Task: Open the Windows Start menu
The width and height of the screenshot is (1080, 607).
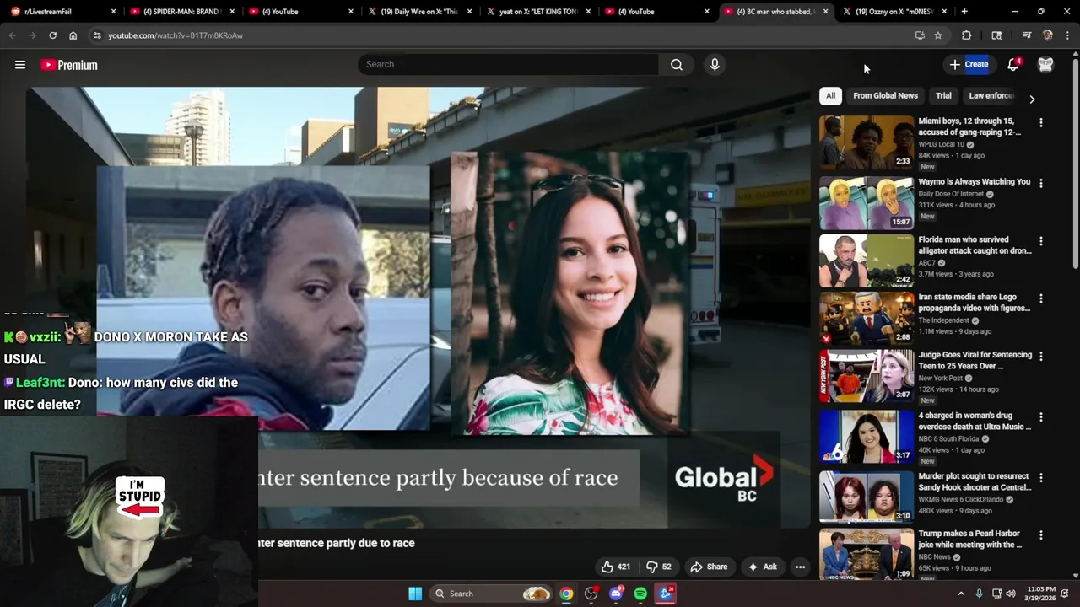Action: tap(415, 594)
